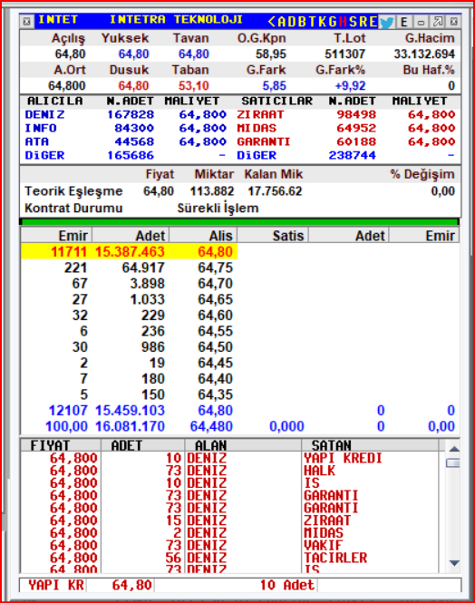Click the trades list scroll up arrow
The width and height of the screenshot is (475, 603).
point(454,449)
